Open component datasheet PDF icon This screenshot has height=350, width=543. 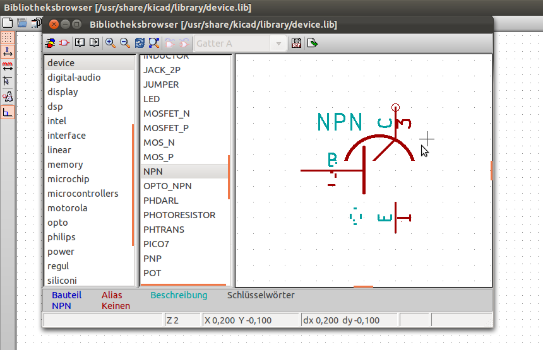296,43
